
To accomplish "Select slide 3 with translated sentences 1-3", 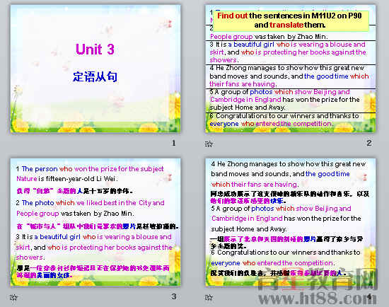I will point(95,222).
